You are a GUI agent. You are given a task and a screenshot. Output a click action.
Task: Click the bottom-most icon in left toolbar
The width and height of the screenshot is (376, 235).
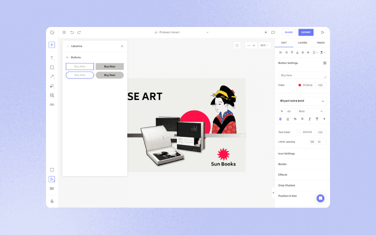(52, 201)
